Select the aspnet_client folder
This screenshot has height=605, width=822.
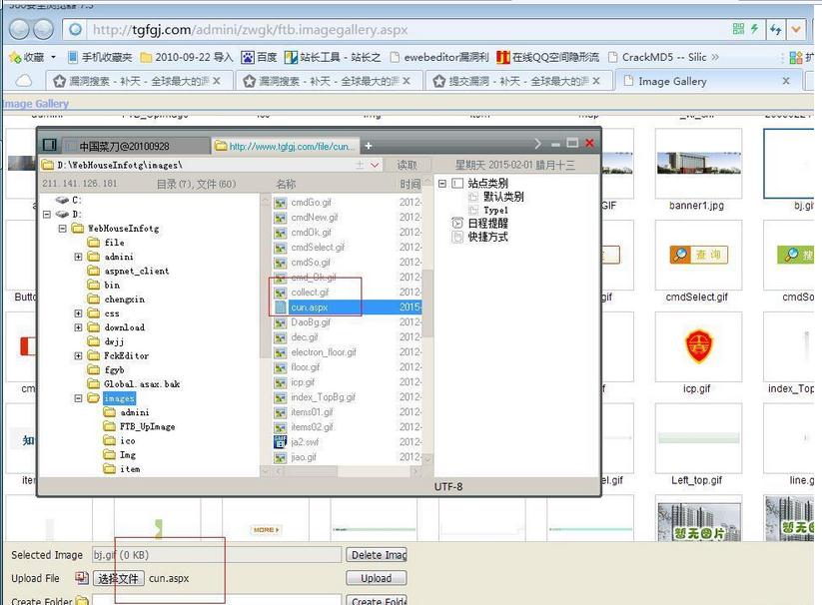pyautogui.click(x=129, y=271)
